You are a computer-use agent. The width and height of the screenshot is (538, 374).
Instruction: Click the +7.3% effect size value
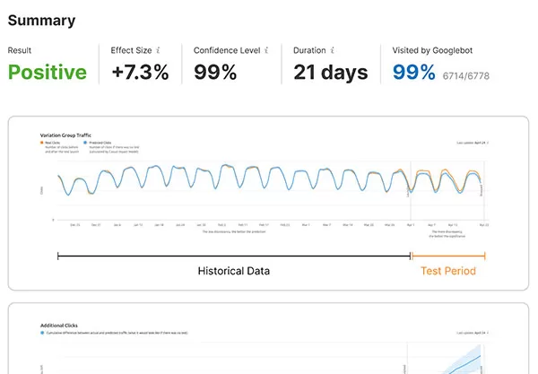click(x=141, y=72)
